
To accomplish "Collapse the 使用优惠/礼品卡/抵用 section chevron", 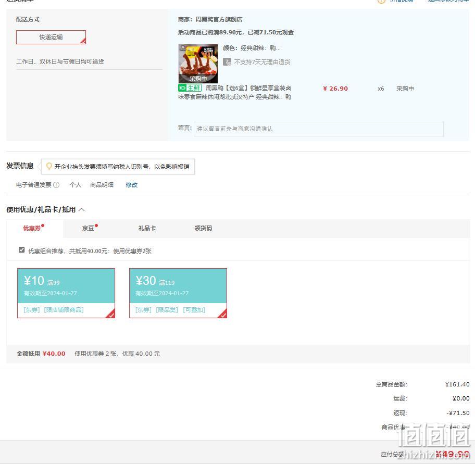I will click(x=82, y=209).
